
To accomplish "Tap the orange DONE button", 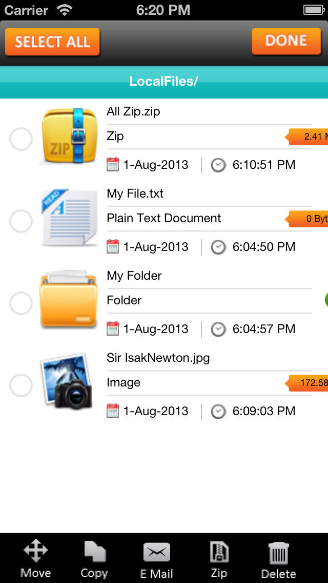I will pos(286,41).
